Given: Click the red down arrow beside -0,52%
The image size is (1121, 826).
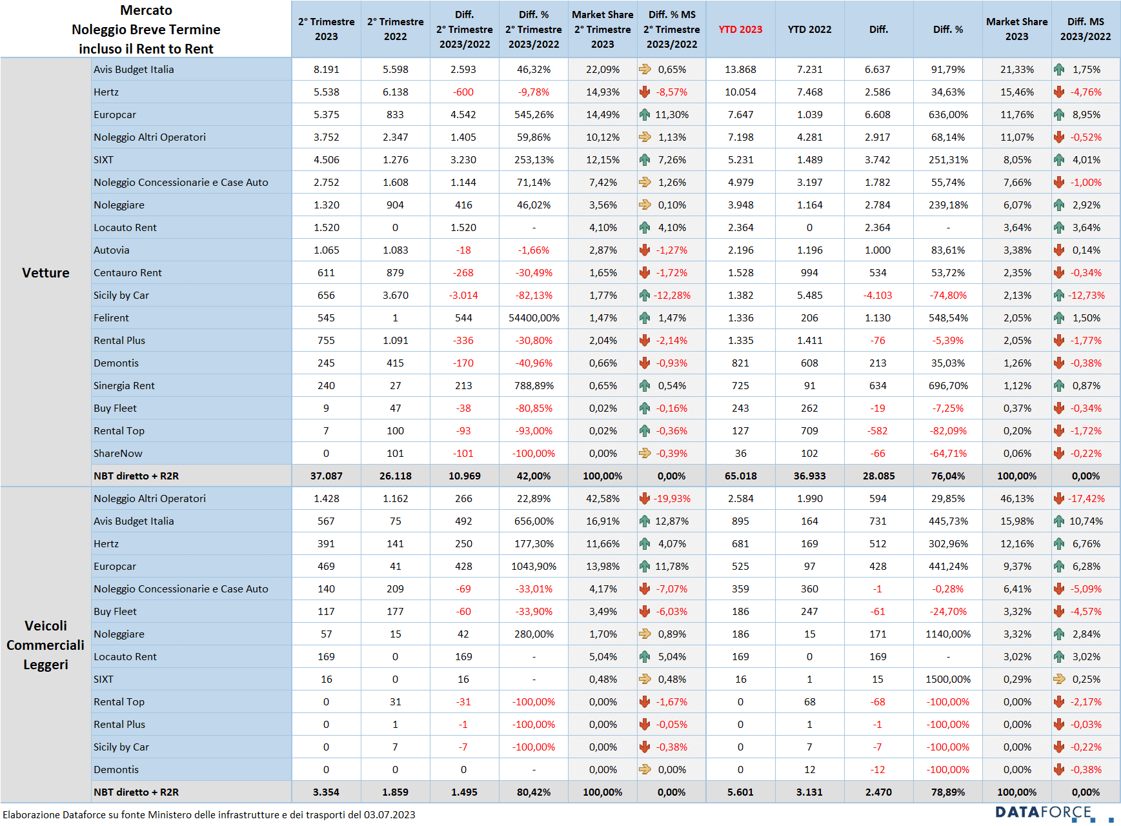Looking at the screenshot, I should 1059,137.
